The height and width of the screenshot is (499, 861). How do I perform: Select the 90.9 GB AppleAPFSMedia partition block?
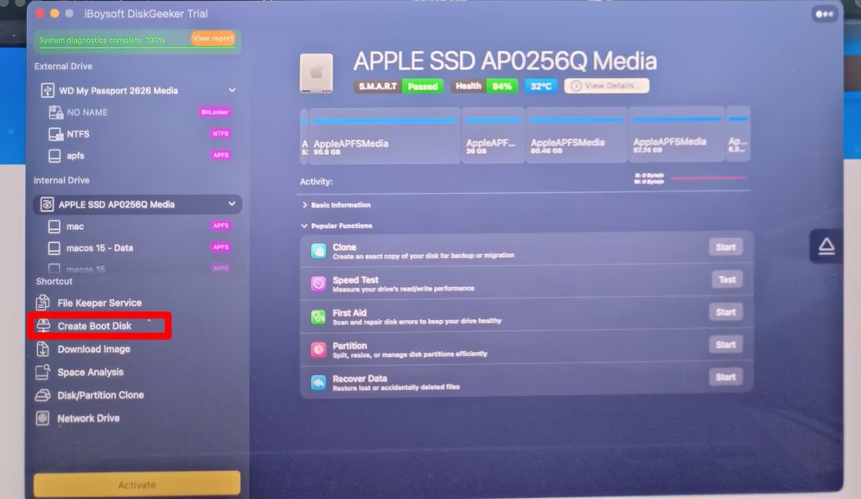pyautogui.click(x=385, y=135)
